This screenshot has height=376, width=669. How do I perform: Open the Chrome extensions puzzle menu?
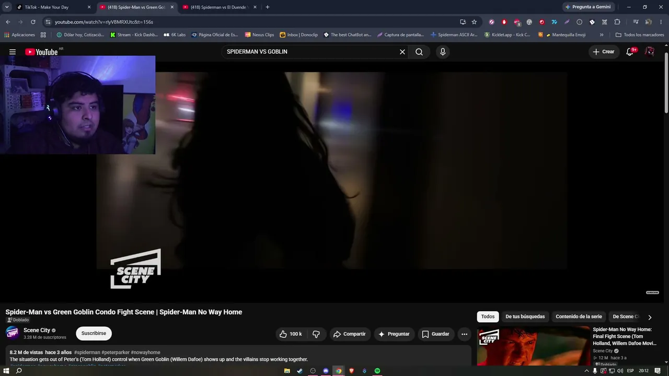tap(617, 22)
